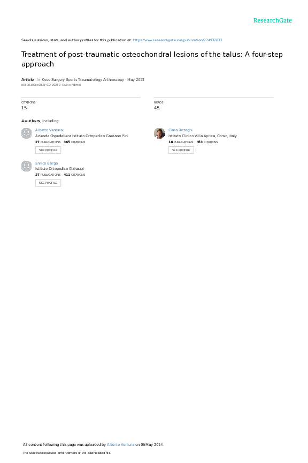Open Alberto Ventura author name link
The height and width of the screenshot is (463, 308).
[49, 130]
